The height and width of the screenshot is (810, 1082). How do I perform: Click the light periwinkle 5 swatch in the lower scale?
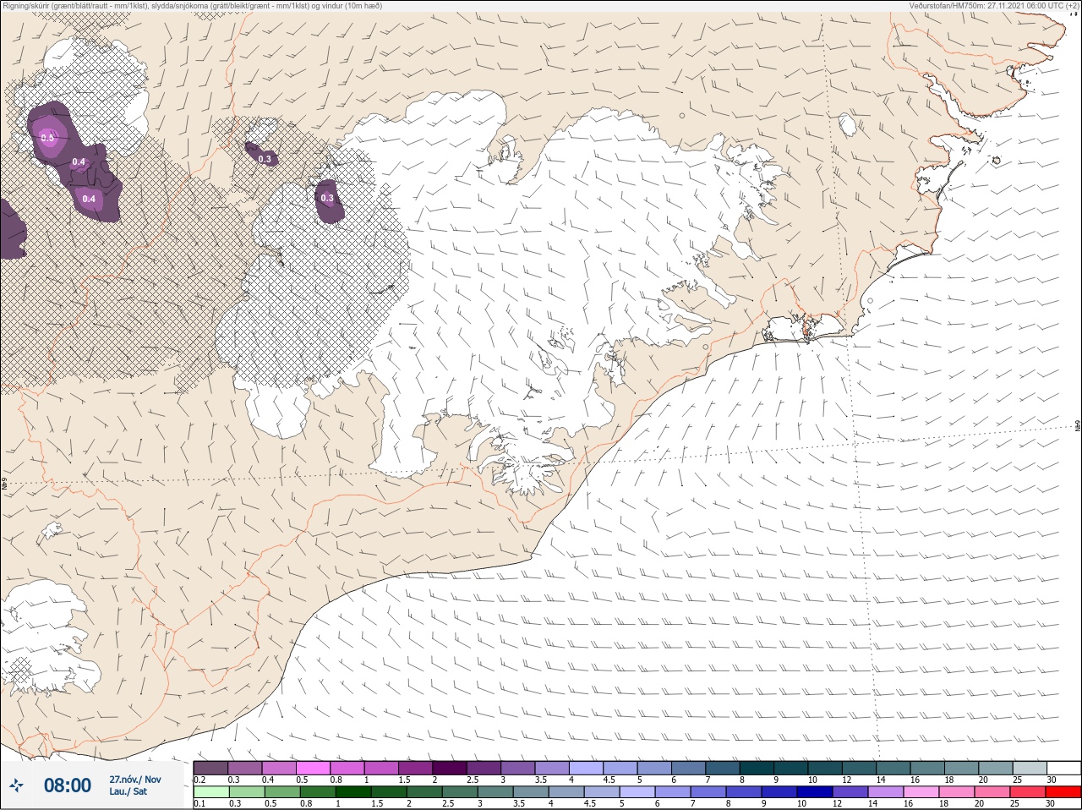pos(637,793)
